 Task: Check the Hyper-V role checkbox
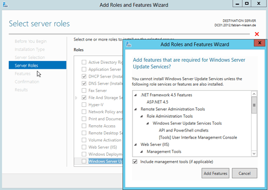[84, 105]
